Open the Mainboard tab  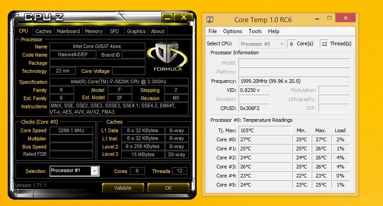(68, 31)
